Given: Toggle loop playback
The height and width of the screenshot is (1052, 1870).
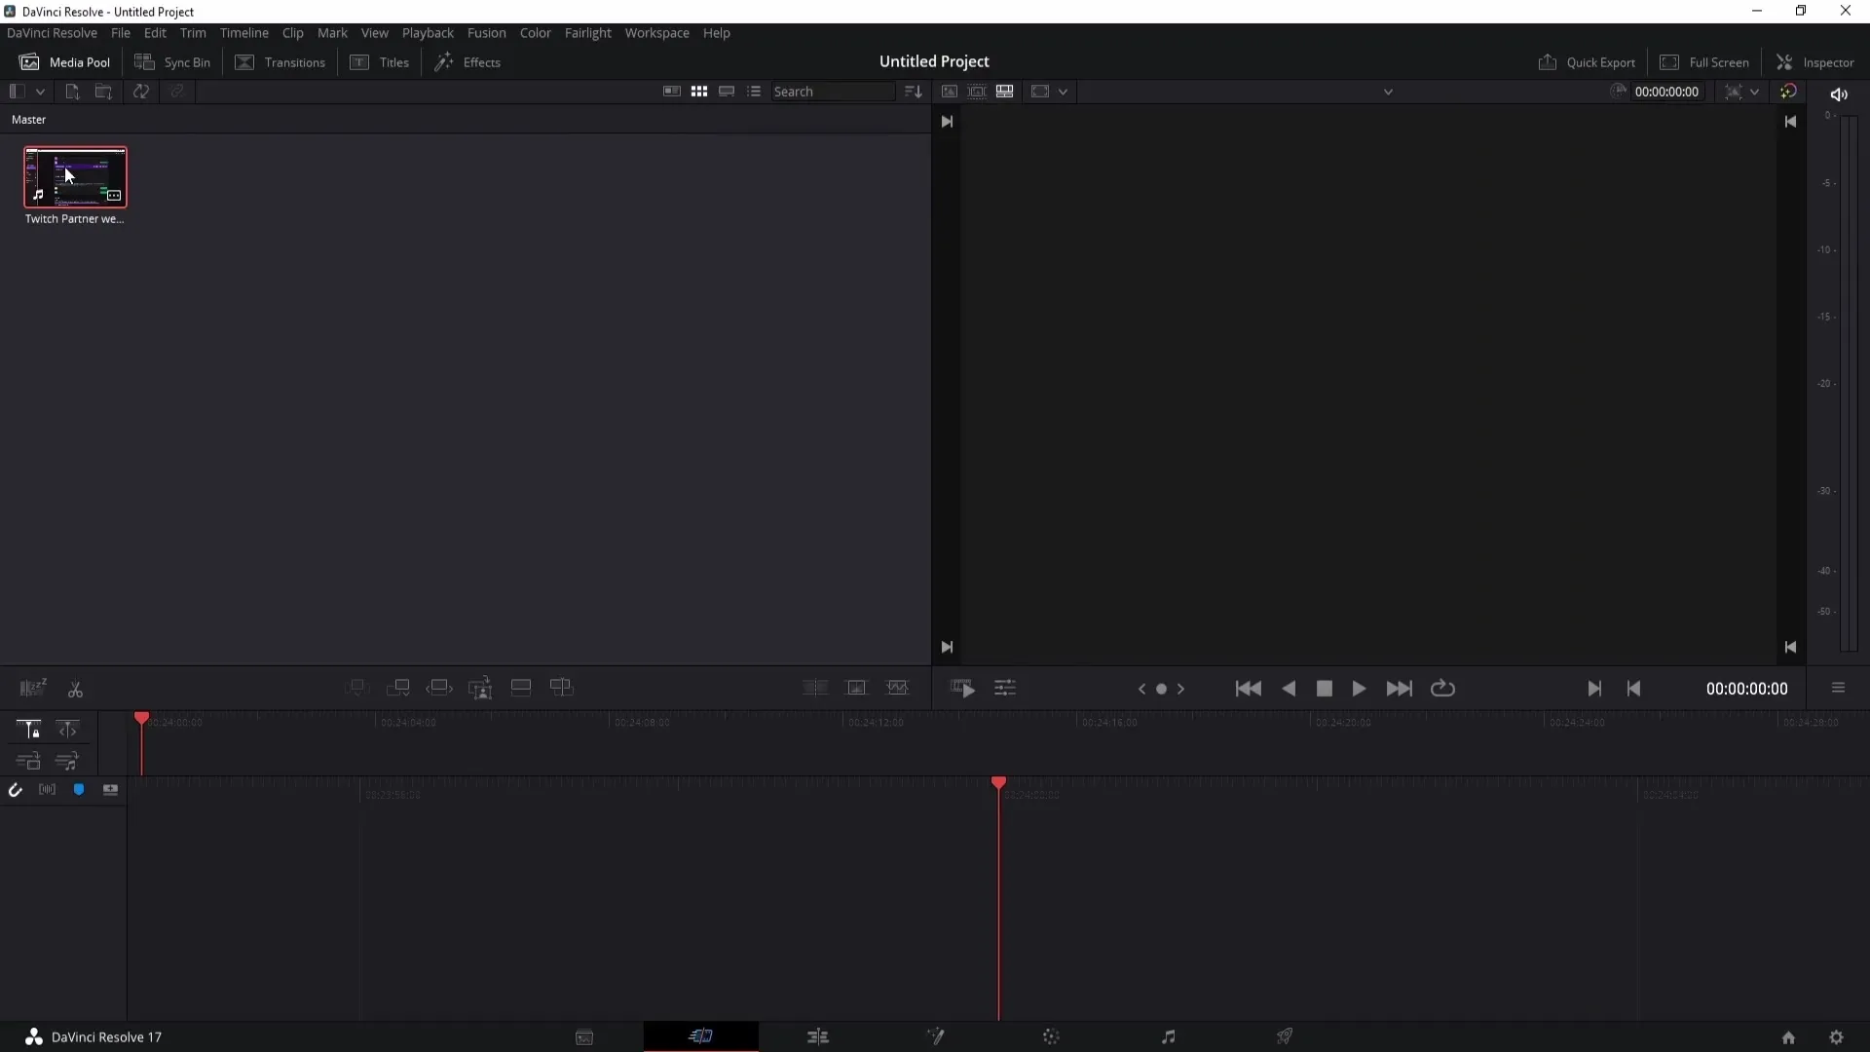Looking at the screenshot, I should coord(1442,689).
